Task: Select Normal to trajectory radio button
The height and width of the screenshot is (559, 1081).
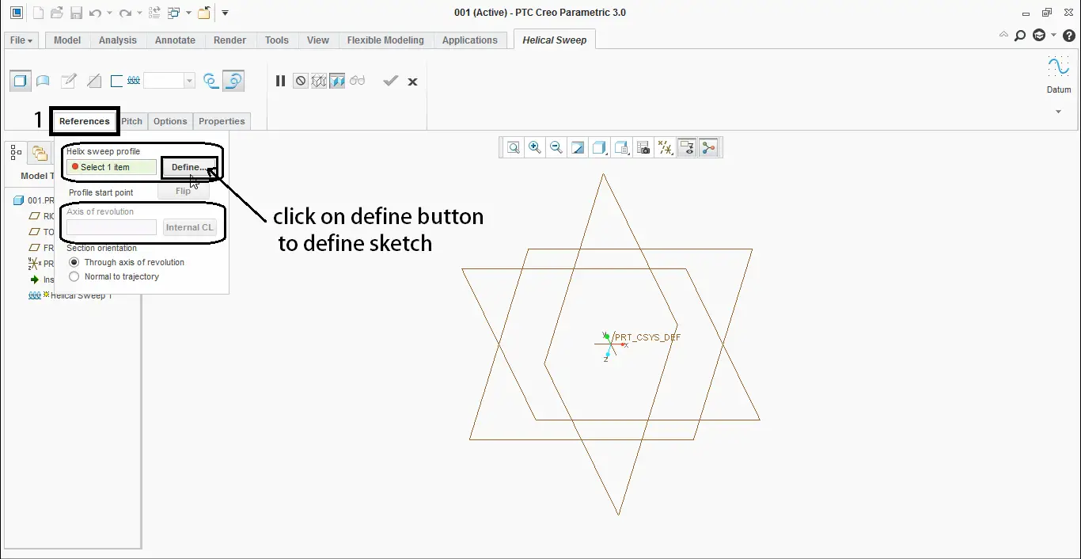Action: point(74,276)
